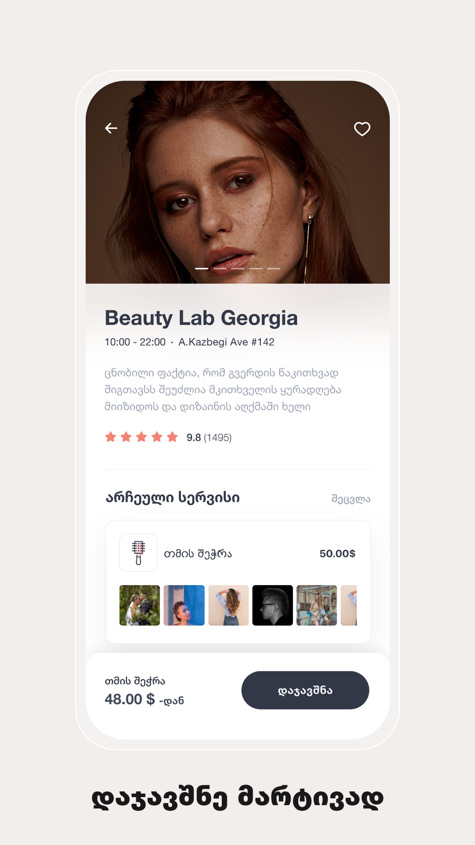The height and width of the screenshot is (845, 475).
Task: Click the first star in rating
Action: (x=111, y=437)
